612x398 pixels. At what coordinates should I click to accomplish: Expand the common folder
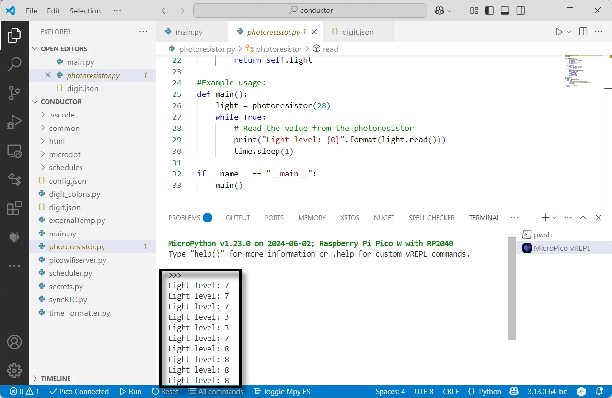[x=92, y=128]
